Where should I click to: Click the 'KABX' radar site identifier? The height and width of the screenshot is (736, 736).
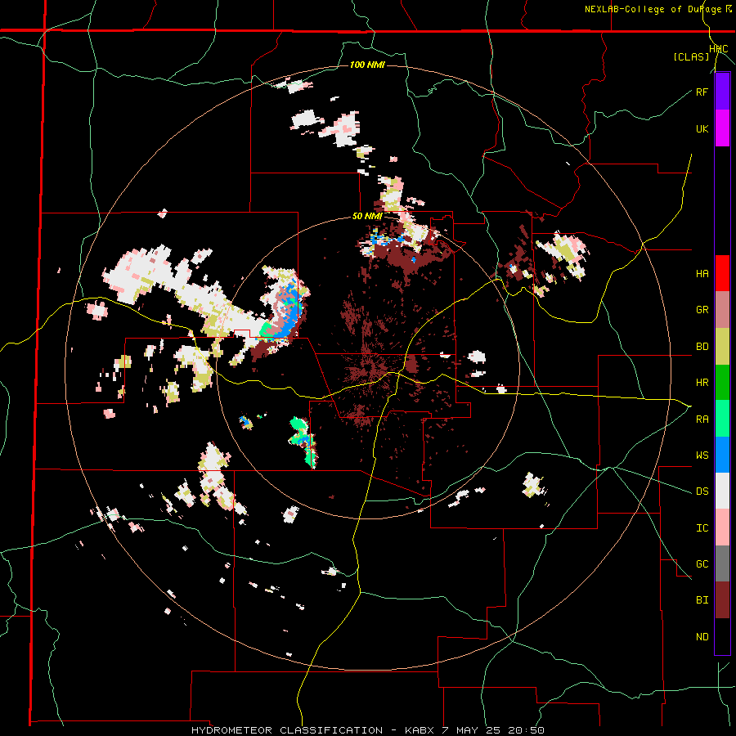coord(420,730)
